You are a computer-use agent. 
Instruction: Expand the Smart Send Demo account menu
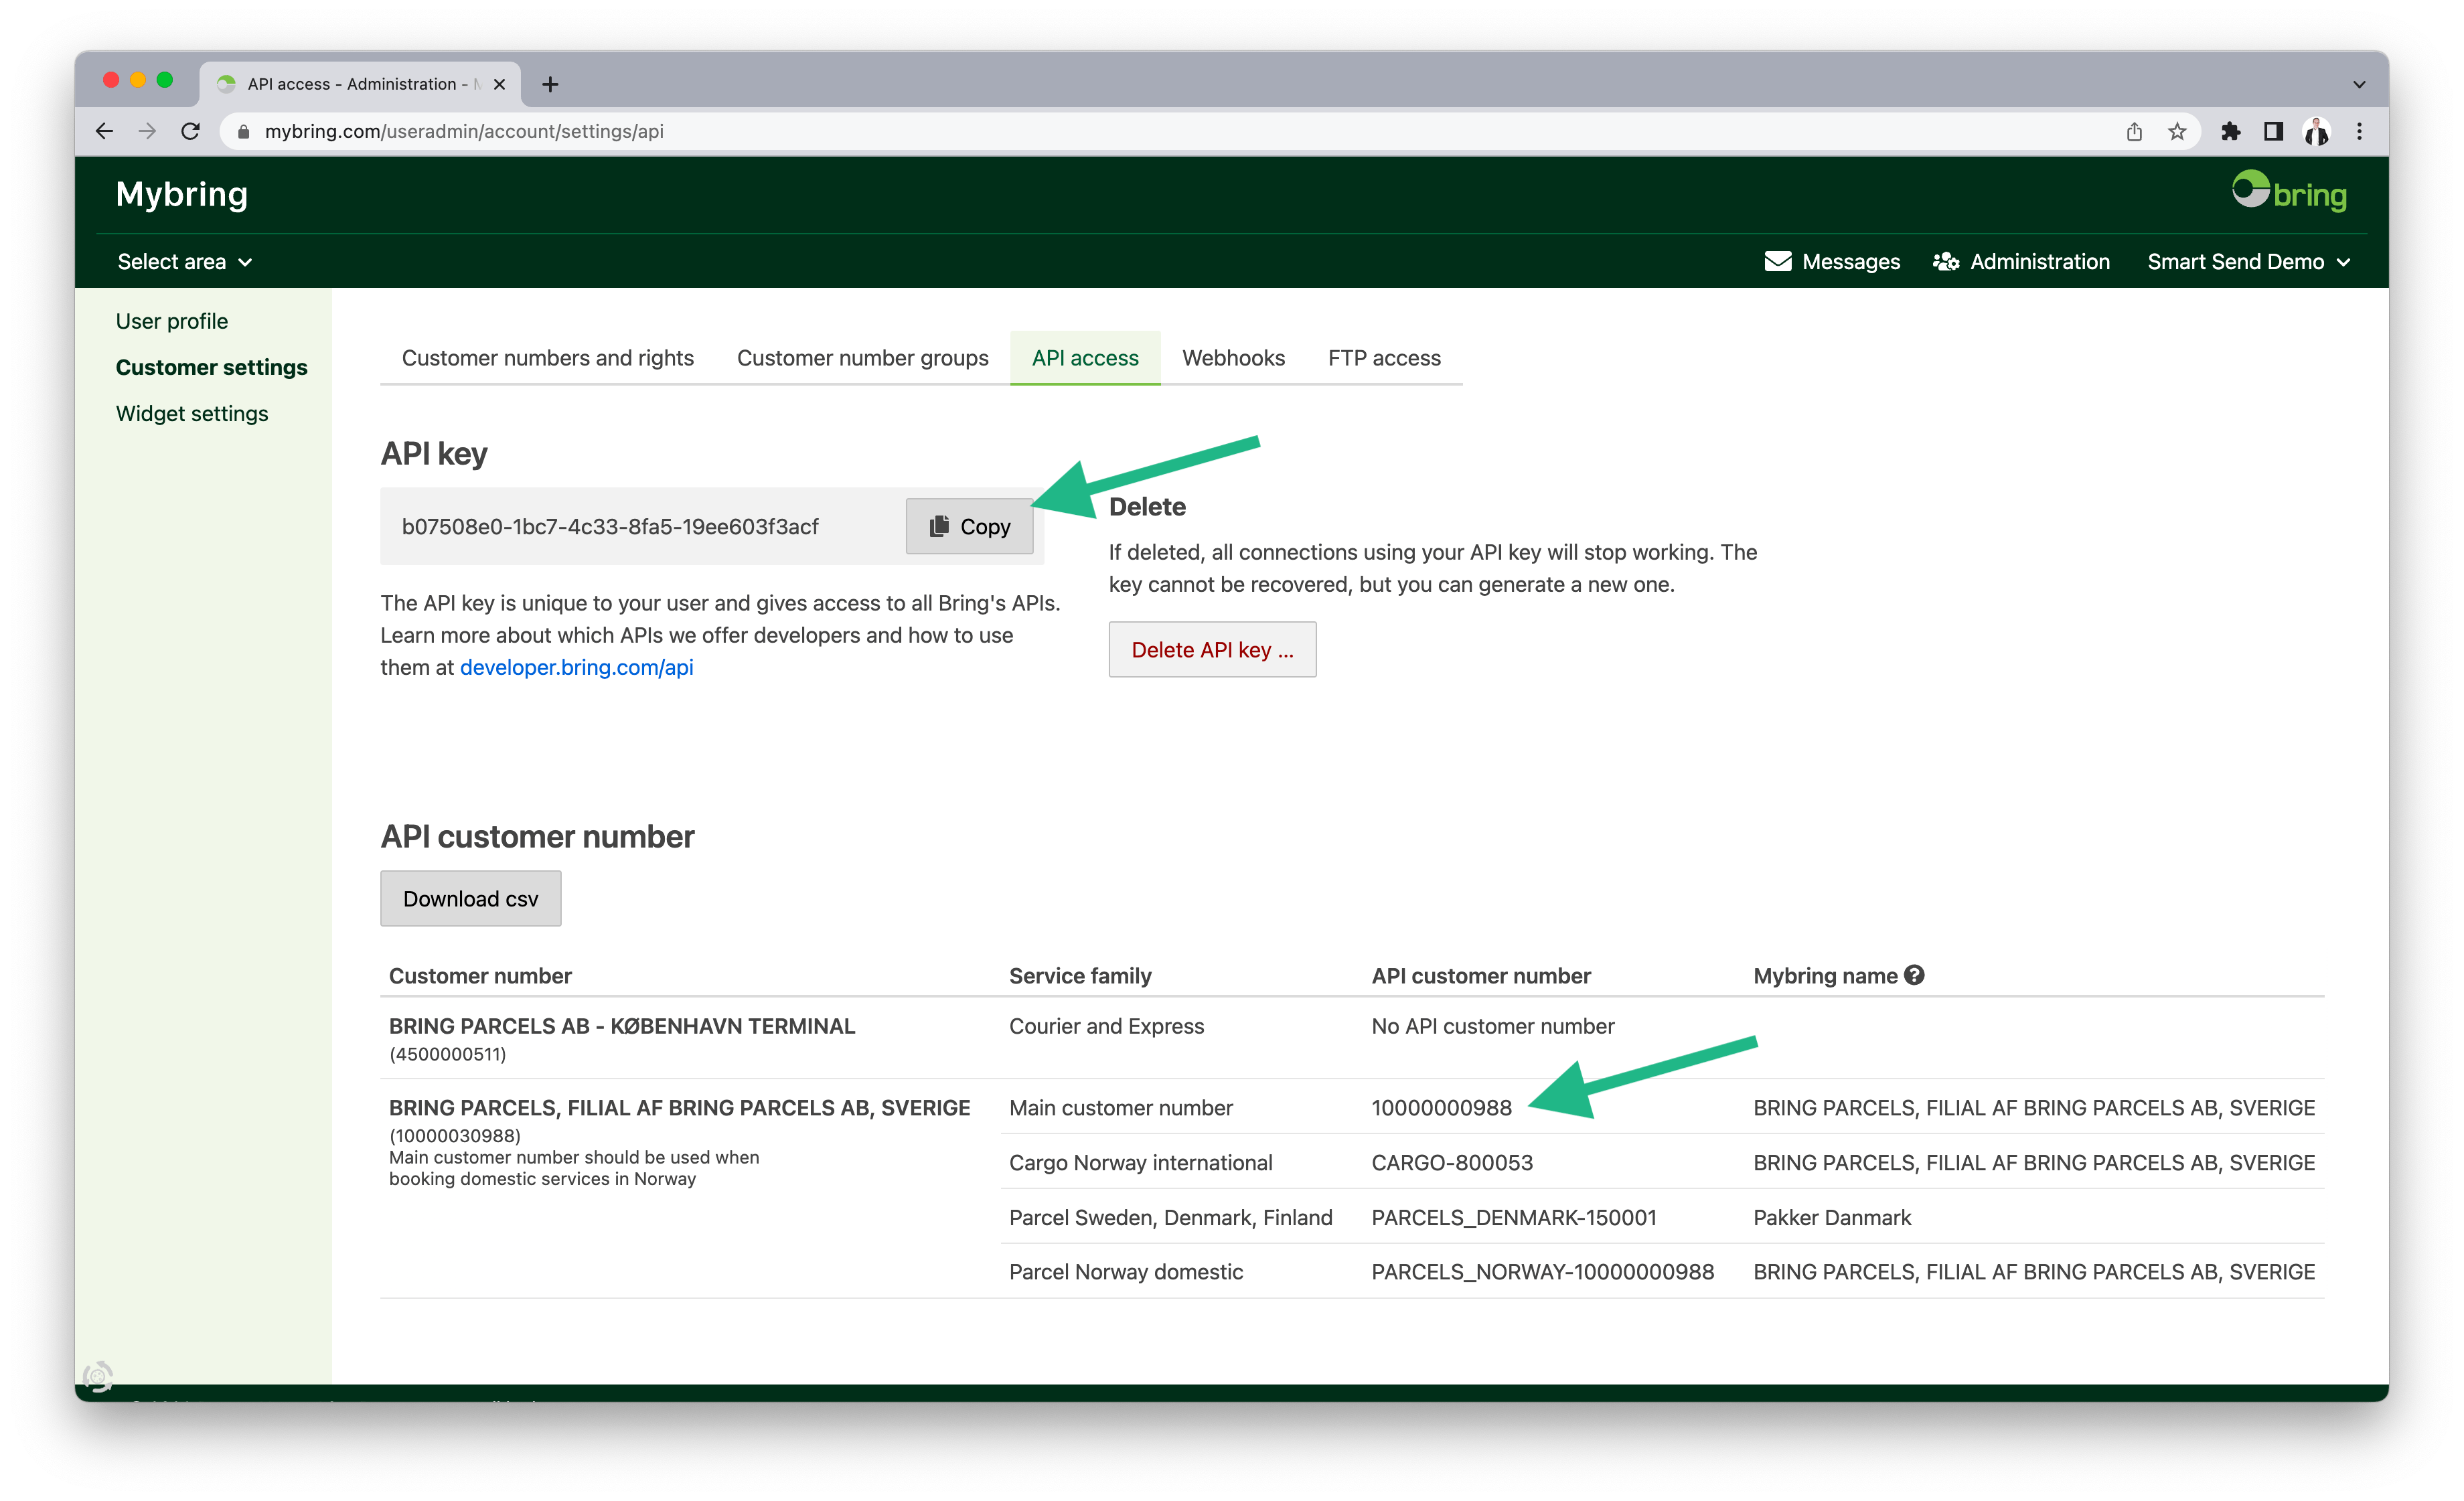point(2247,262)
